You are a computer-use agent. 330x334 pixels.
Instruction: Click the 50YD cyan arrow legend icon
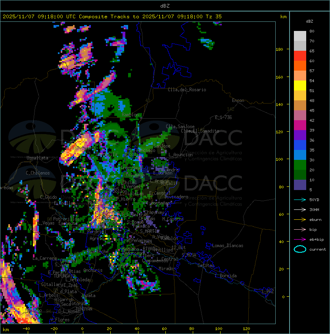click(x=300, y=200)
